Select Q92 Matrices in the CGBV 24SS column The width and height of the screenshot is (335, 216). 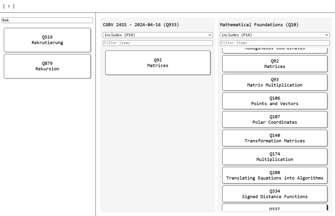point(157,63)
